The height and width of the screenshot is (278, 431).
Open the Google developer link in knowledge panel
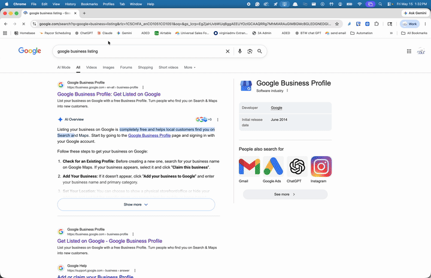(276, 108)
